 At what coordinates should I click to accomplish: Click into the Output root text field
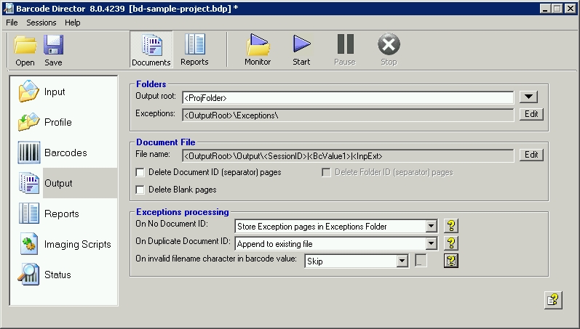[x=348, y=97]
